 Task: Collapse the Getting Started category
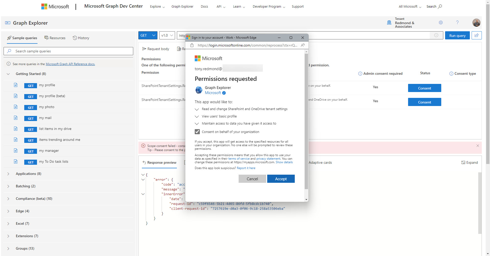[x=8, y=74]
